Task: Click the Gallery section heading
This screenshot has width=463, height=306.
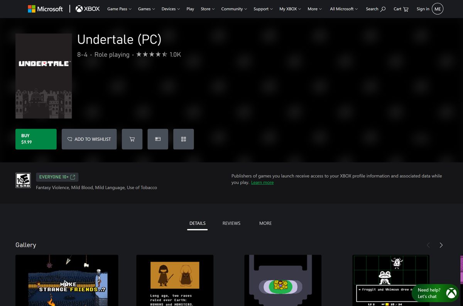Action: point(26,245)
